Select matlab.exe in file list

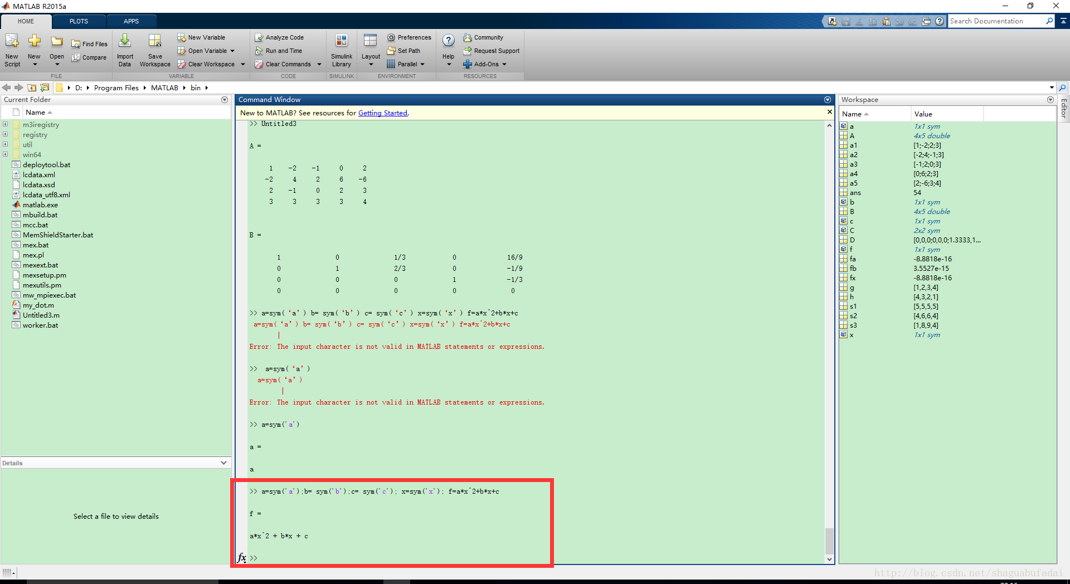pos(40,205)
